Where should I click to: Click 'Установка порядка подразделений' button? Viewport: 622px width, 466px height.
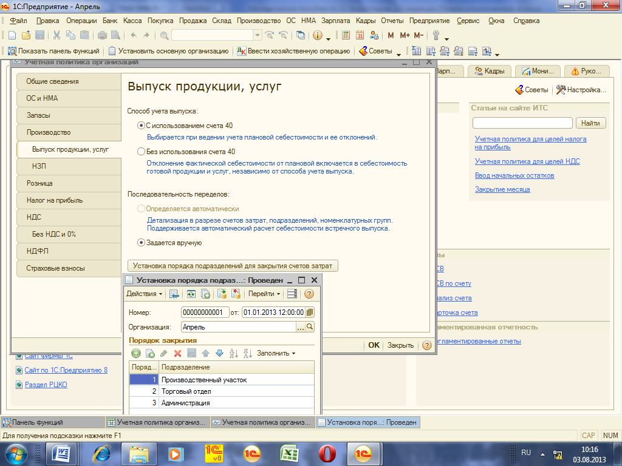(x=233, y=266)
